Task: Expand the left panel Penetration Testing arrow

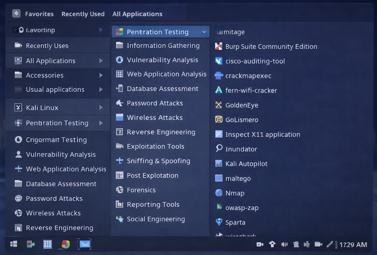Action: coord(101,123)
